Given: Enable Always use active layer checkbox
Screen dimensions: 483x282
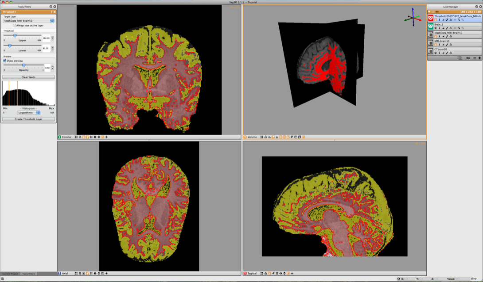Looking at the screenshot, I should coord(14,26).
